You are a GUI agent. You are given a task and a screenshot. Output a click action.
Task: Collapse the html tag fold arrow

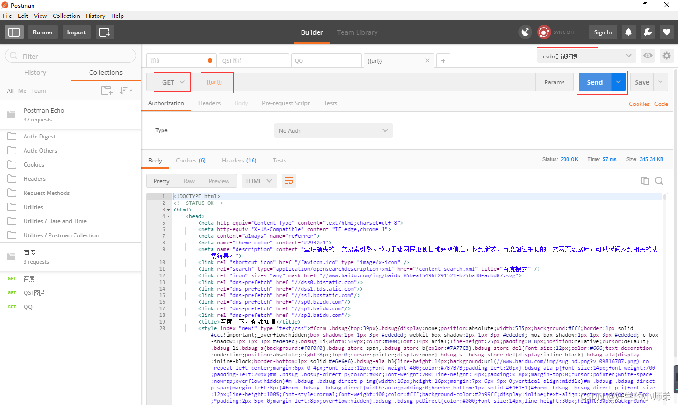pyautogui.click(x=168, y=210)
